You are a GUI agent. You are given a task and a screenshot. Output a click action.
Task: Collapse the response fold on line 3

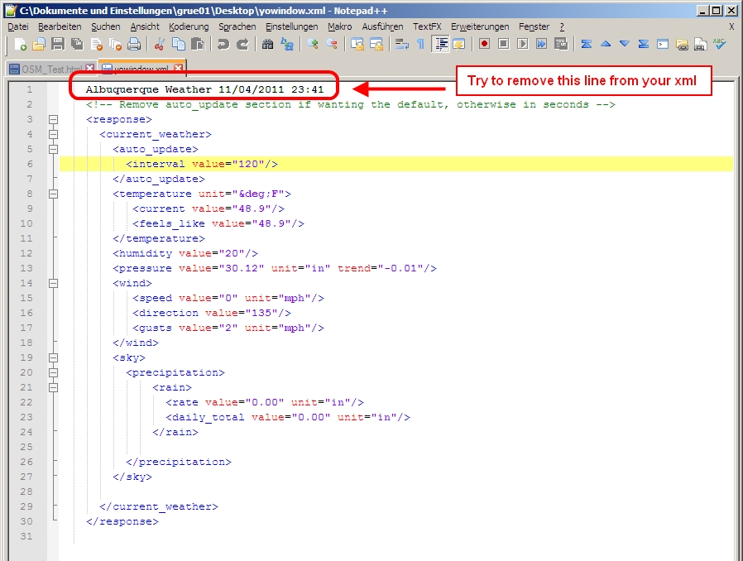pos(53,119)
